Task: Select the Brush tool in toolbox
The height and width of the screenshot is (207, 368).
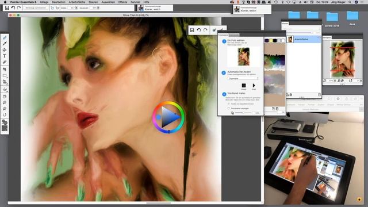Action: 5,37
